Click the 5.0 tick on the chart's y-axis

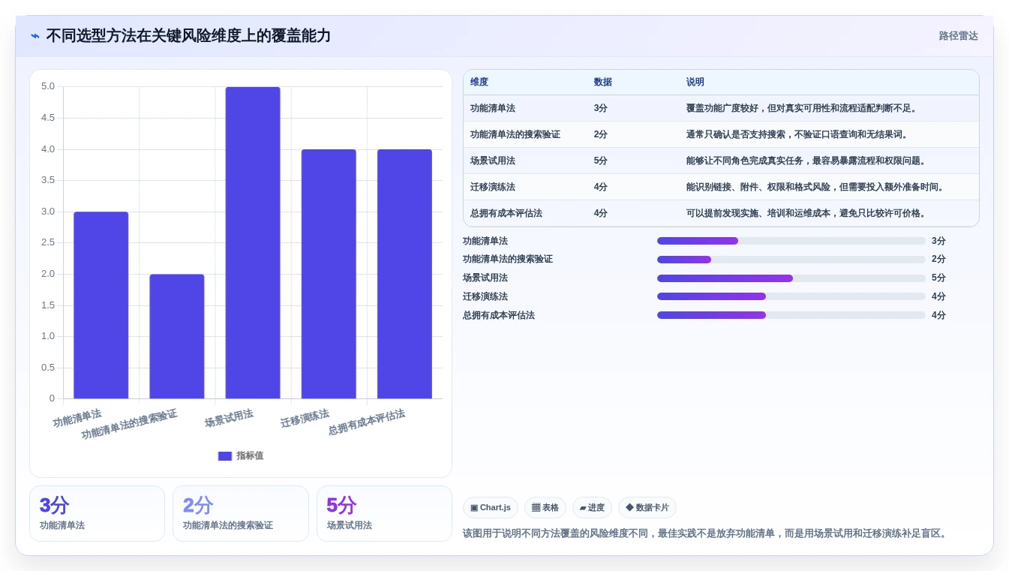48,86
